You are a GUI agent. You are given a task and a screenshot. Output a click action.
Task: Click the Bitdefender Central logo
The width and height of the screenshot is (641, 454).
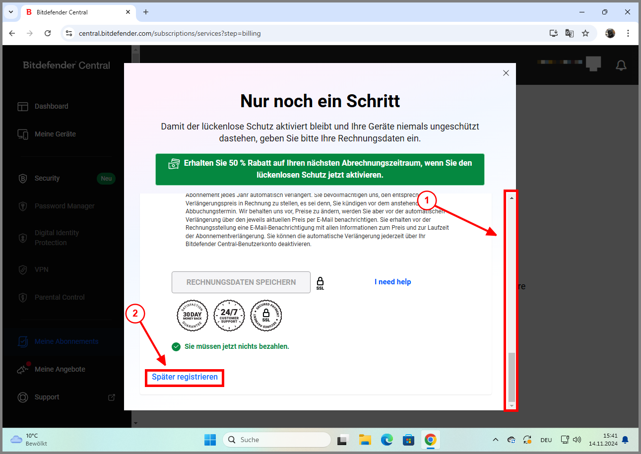[66, 65]
